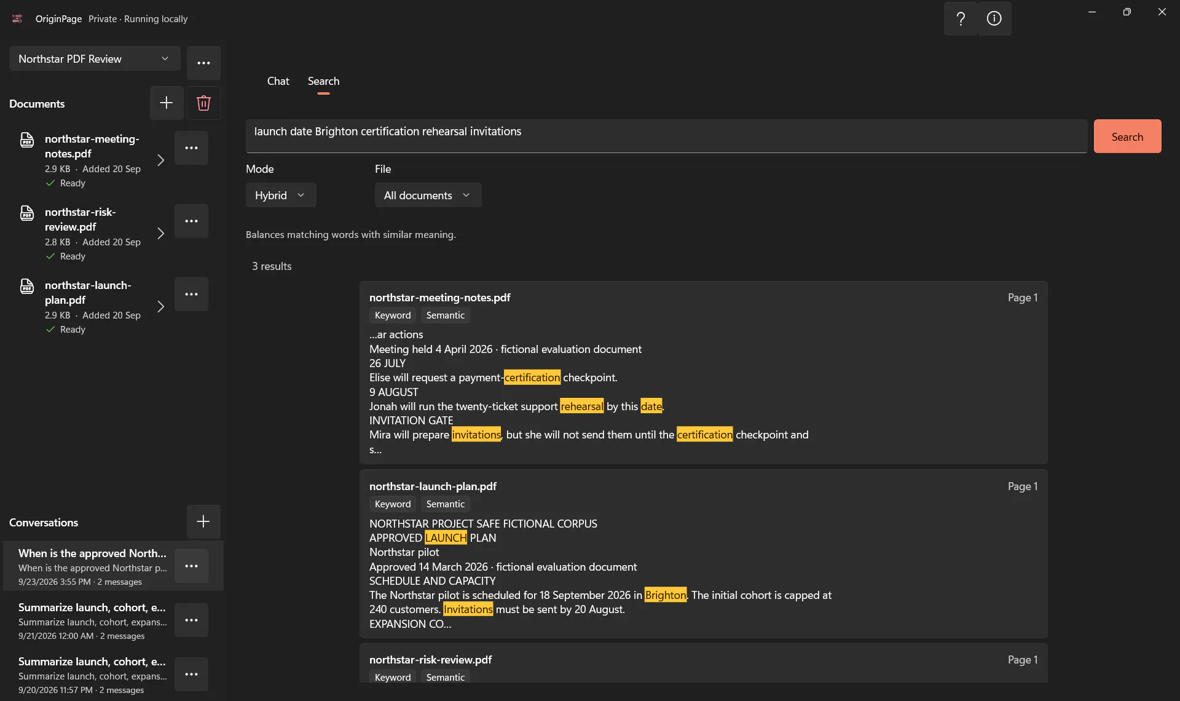Open the Northstar PDF Review workspace dropdown
This screenshot has width=1180, height=701.
click(x=95, y=58)
